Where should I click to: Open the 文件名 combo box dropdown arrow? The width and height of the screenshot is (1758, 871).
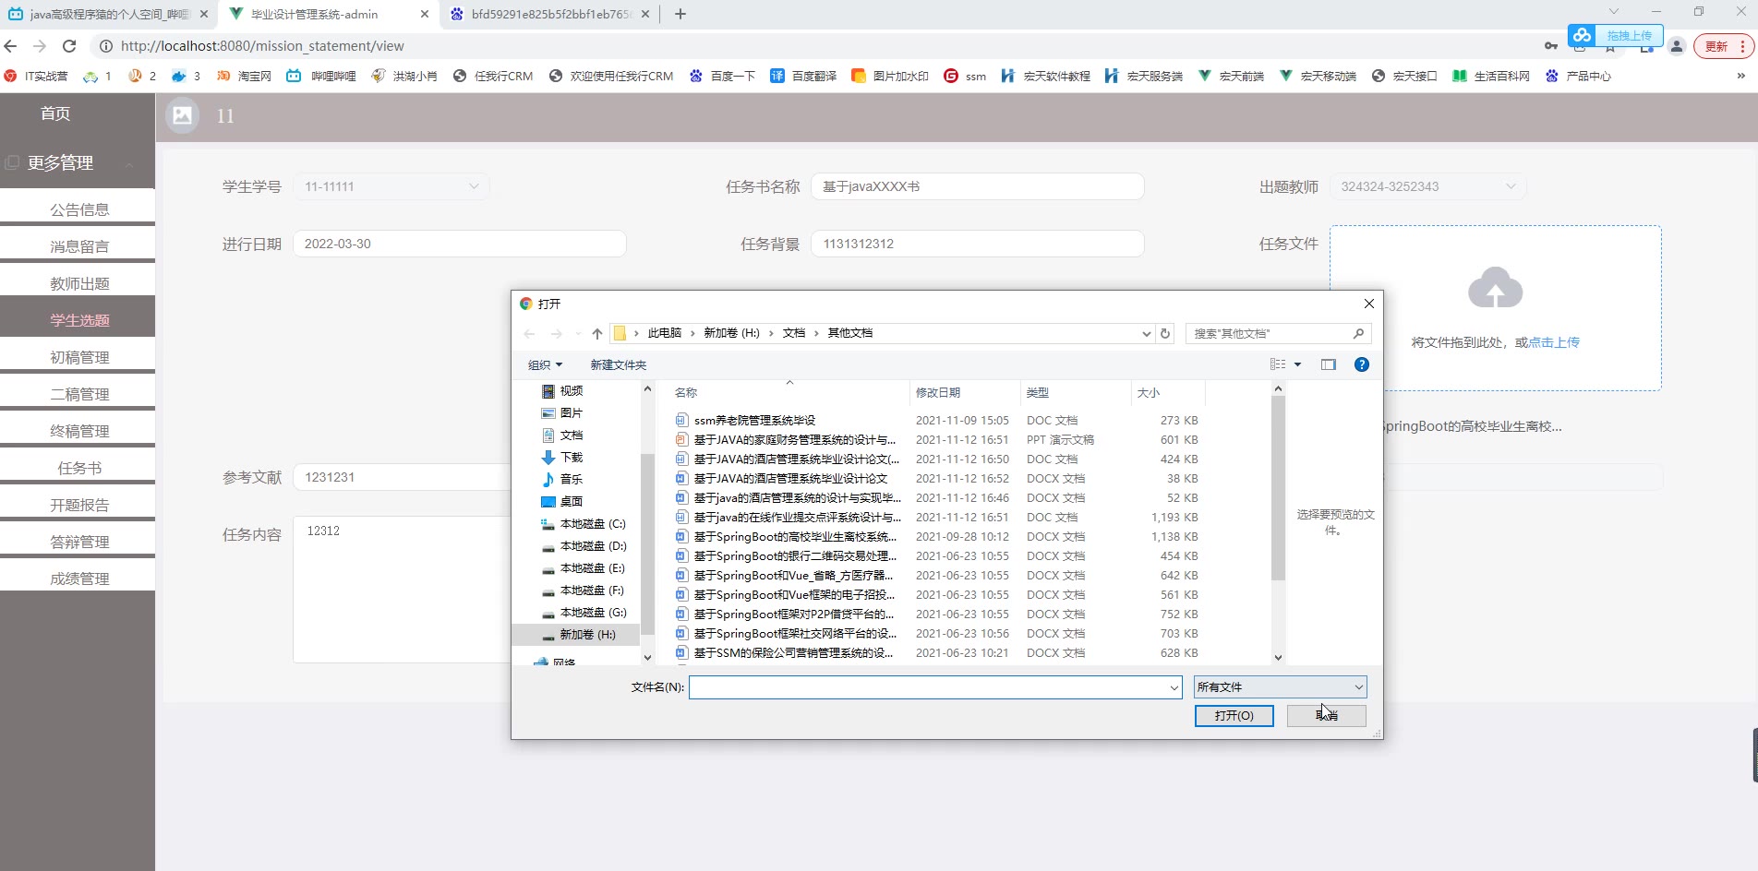(1174, 687)
